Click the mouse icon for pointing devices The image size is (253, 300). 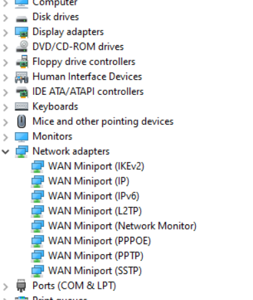21,121
